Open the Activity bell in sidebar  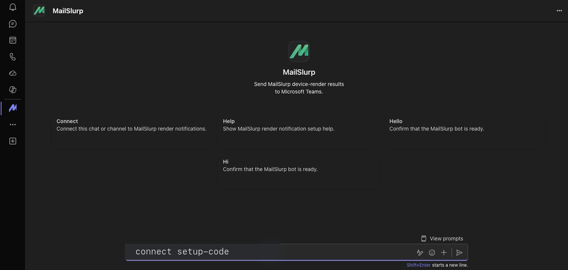pos(13,7)
